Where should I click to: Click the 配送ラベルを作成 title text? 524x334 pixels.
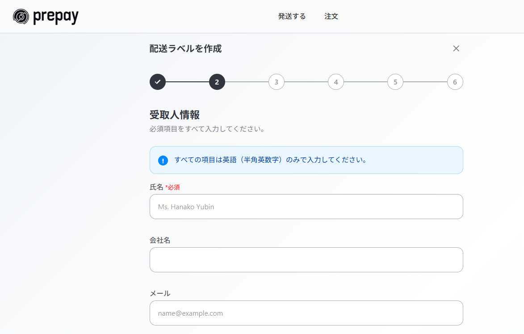pyautogui.click(x=185, y=49)
